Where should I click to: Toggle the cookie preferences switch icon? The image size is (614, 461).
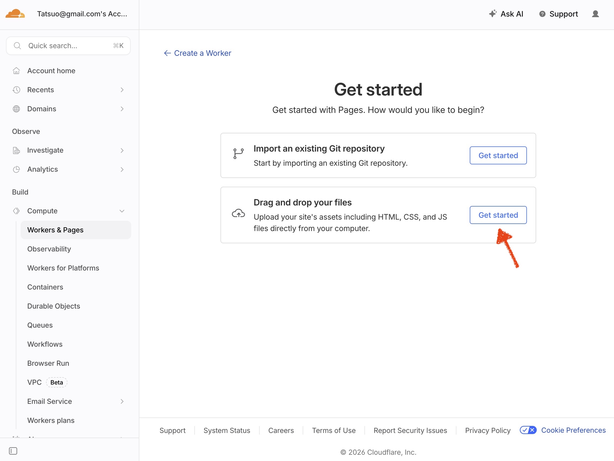click(528, 430)
